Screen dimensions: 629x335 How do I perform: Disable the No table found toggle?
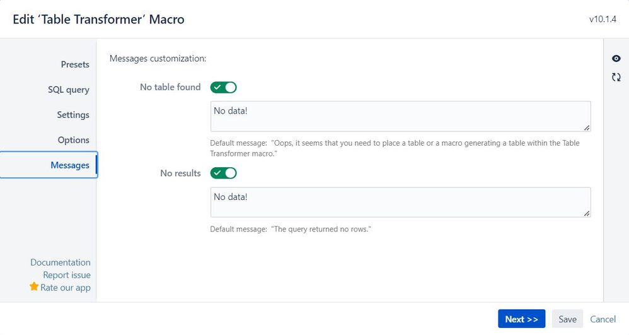224,87
